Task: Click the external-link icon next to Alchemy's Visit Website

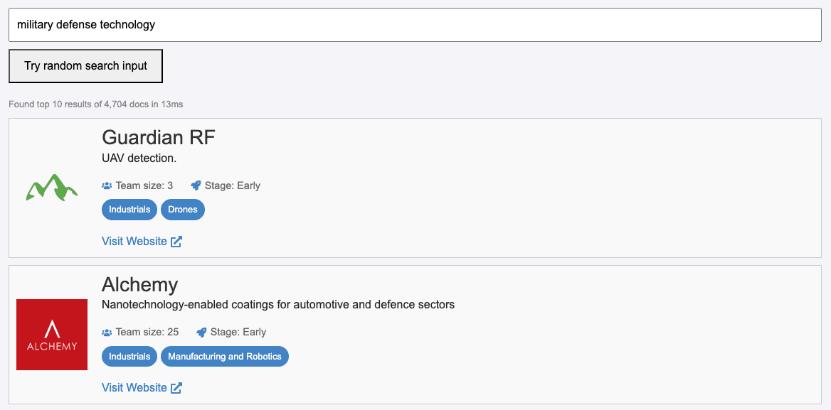Action: point(176,387)
